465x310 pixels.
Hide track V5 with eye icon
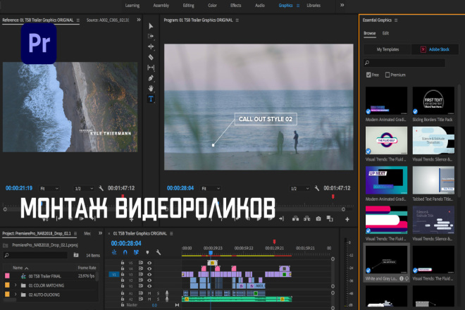[x=149, y=263]
